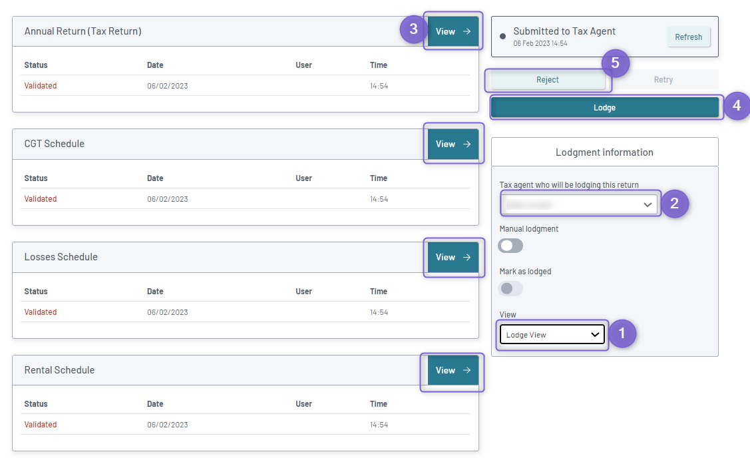
Task: Click the Retry button
Action: point(663,80)
